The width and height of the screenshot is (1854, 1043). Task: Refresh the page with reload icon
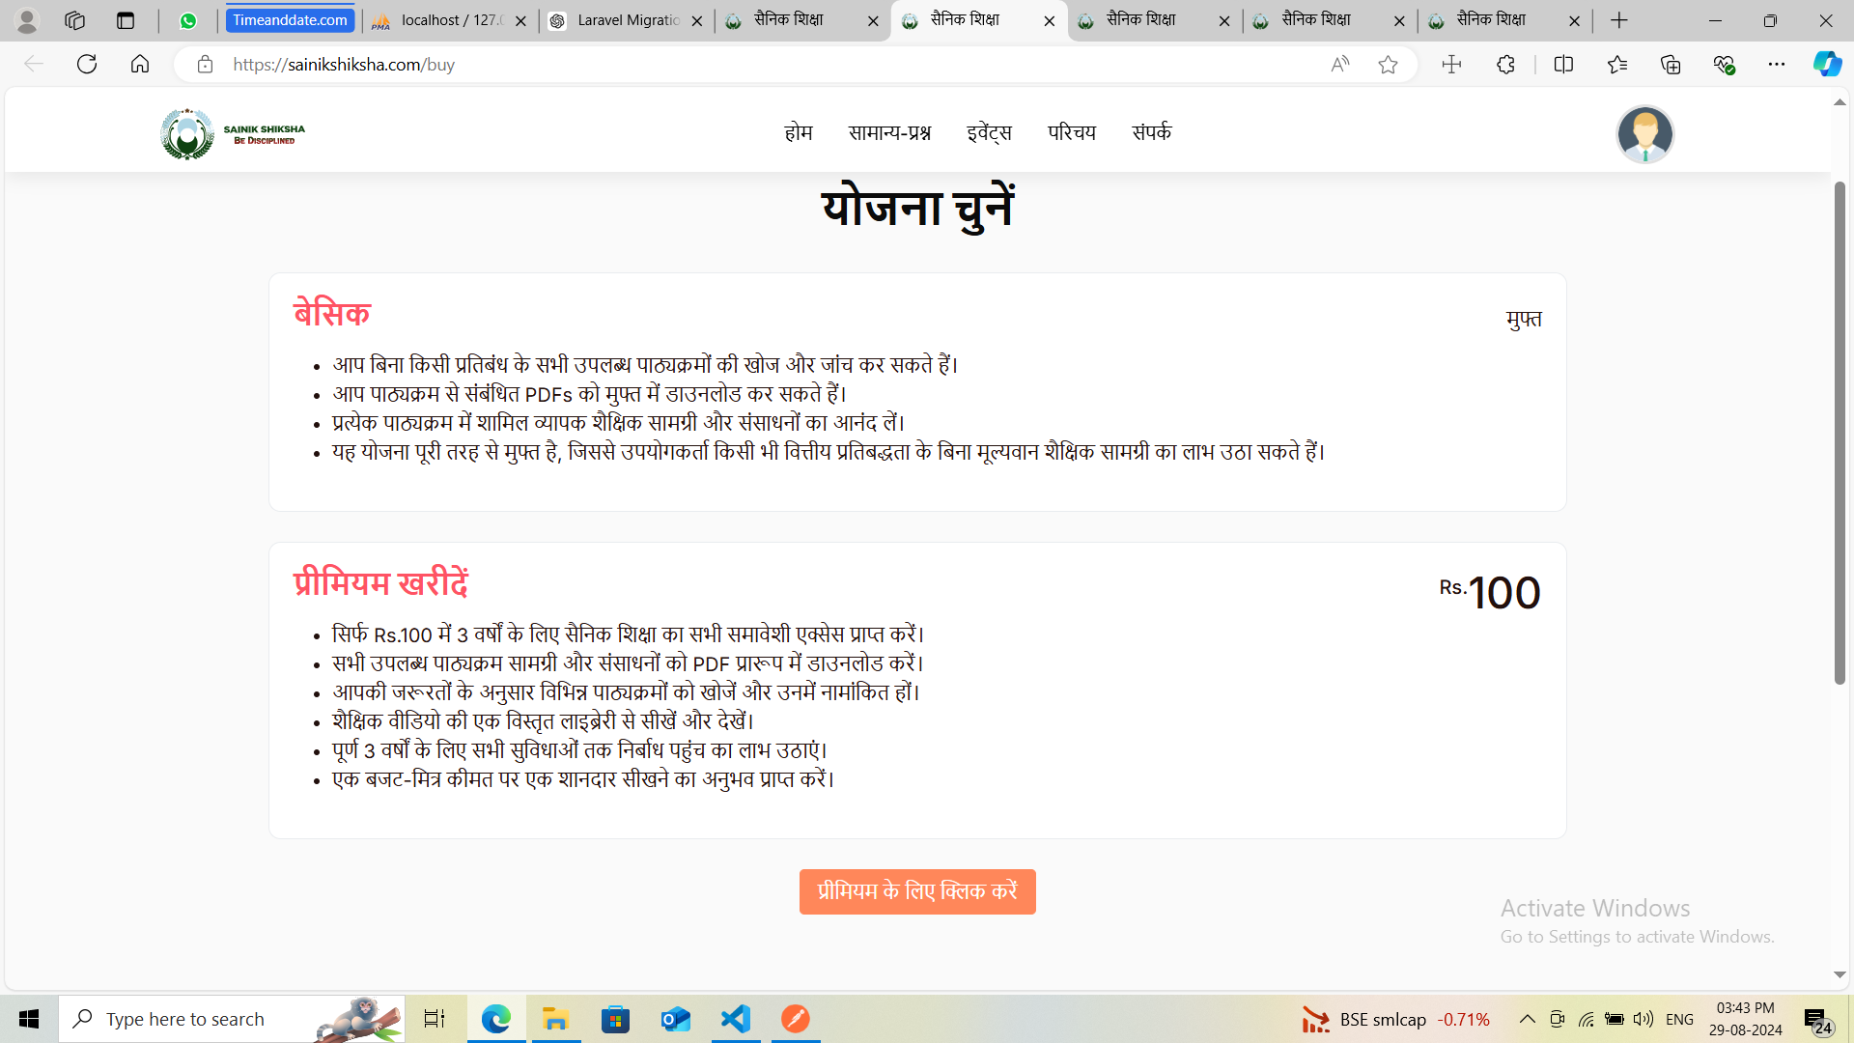[87, 65]
